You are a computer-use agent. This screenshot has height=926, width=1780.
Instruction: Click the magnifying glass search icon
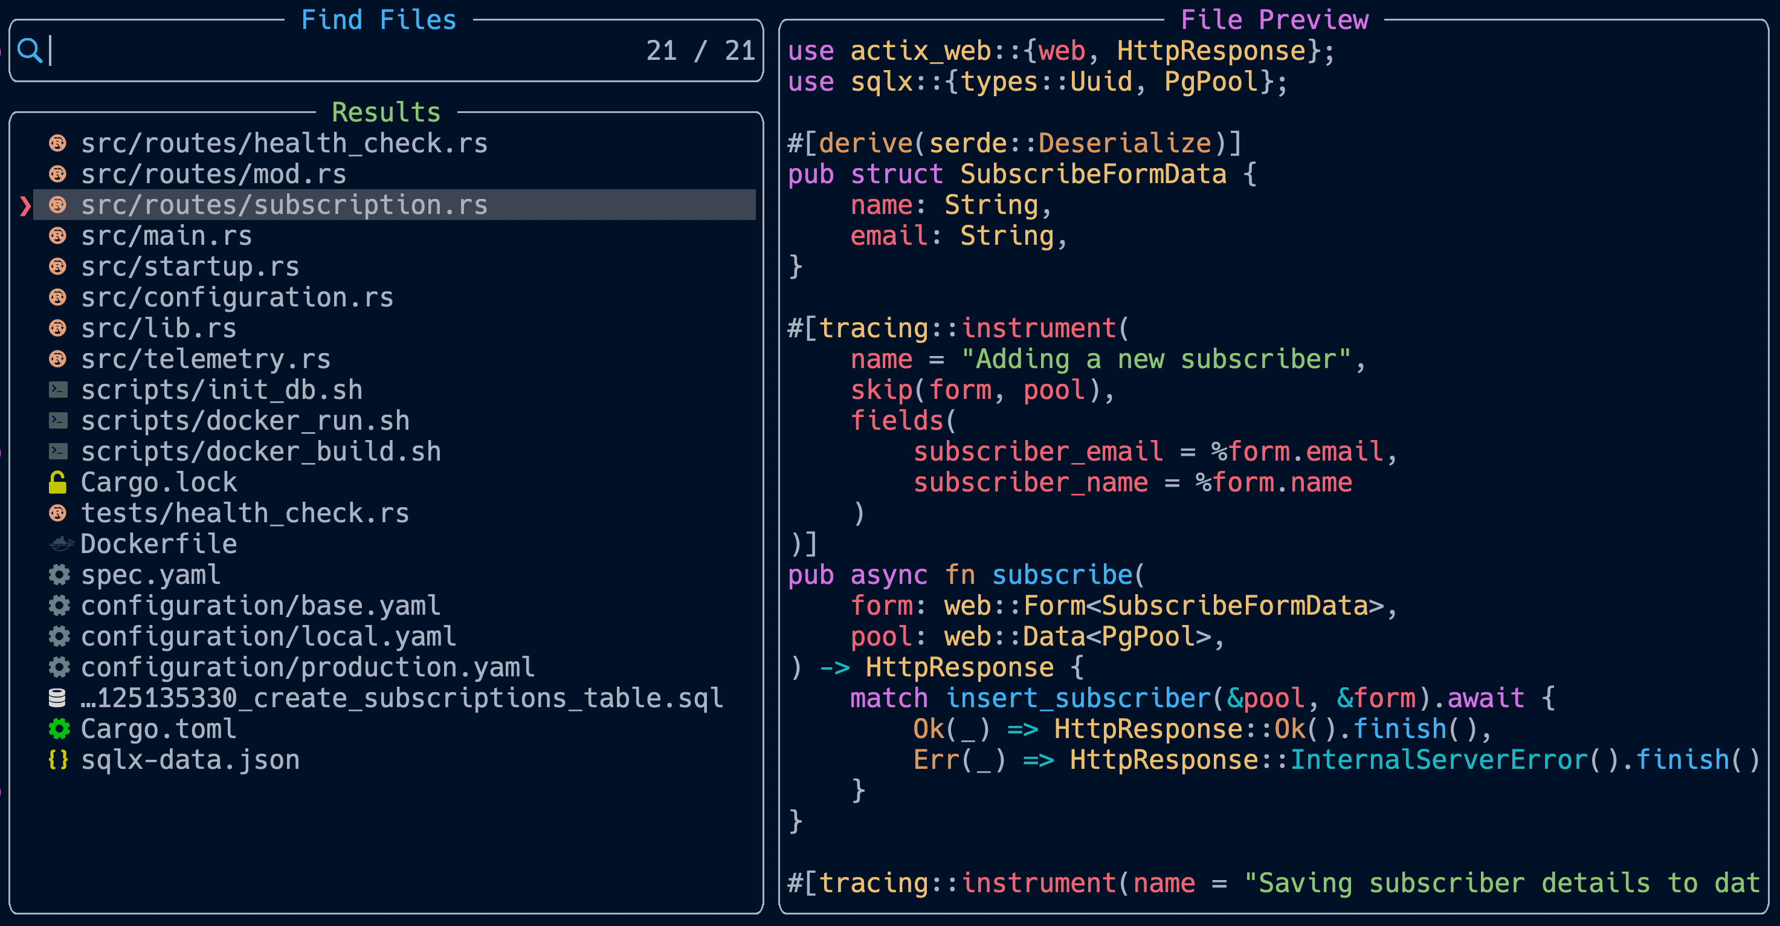30,50
